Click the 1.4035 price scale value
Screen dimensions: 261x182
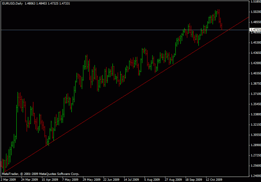point(256,73)
